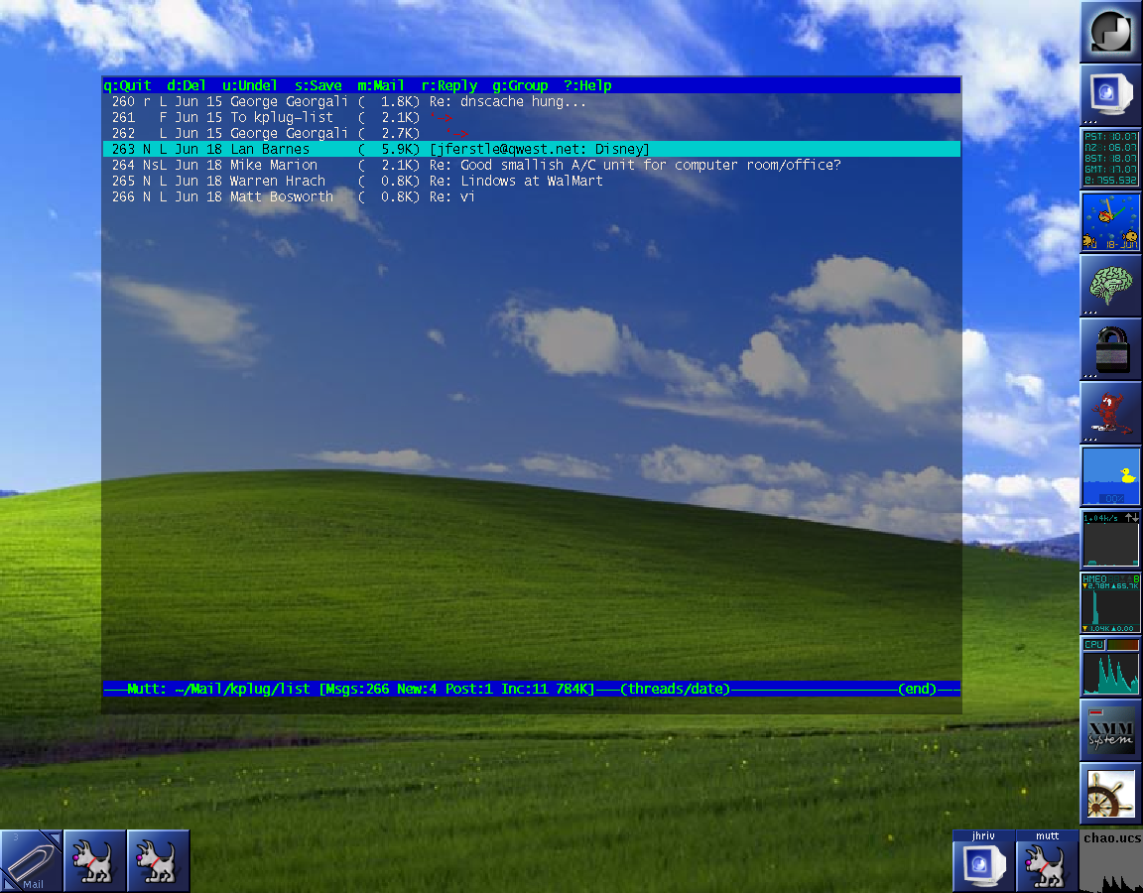Open the chao.ucs load monitor dockapp

pos(1111,861)
